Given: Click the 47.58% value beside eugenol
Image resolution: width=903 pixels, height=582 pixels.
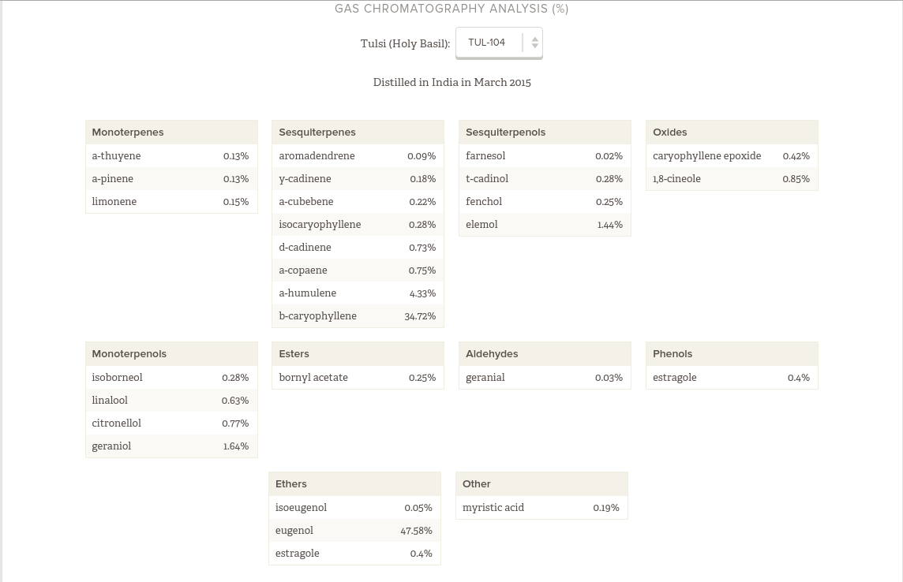Looking at the screenshot, I should coord(417,531).
